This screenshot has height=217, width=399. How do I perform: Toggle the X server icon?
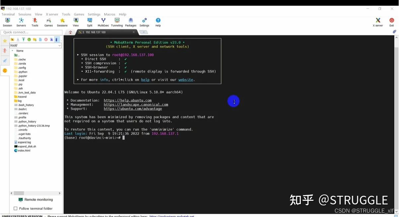point(378,22)
